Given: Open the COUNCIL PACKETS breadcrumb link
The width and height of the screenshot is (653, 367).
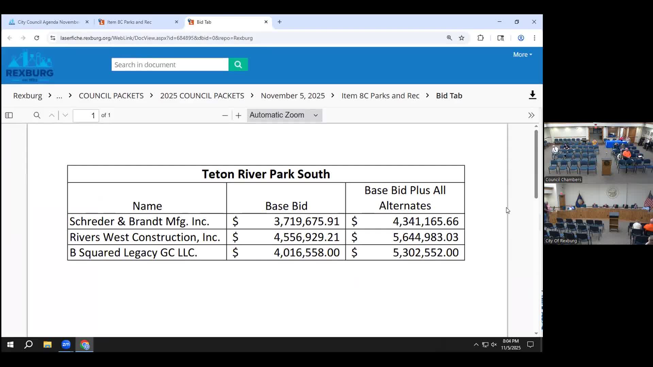Looking at the screenshot, I should coord(111,95).
